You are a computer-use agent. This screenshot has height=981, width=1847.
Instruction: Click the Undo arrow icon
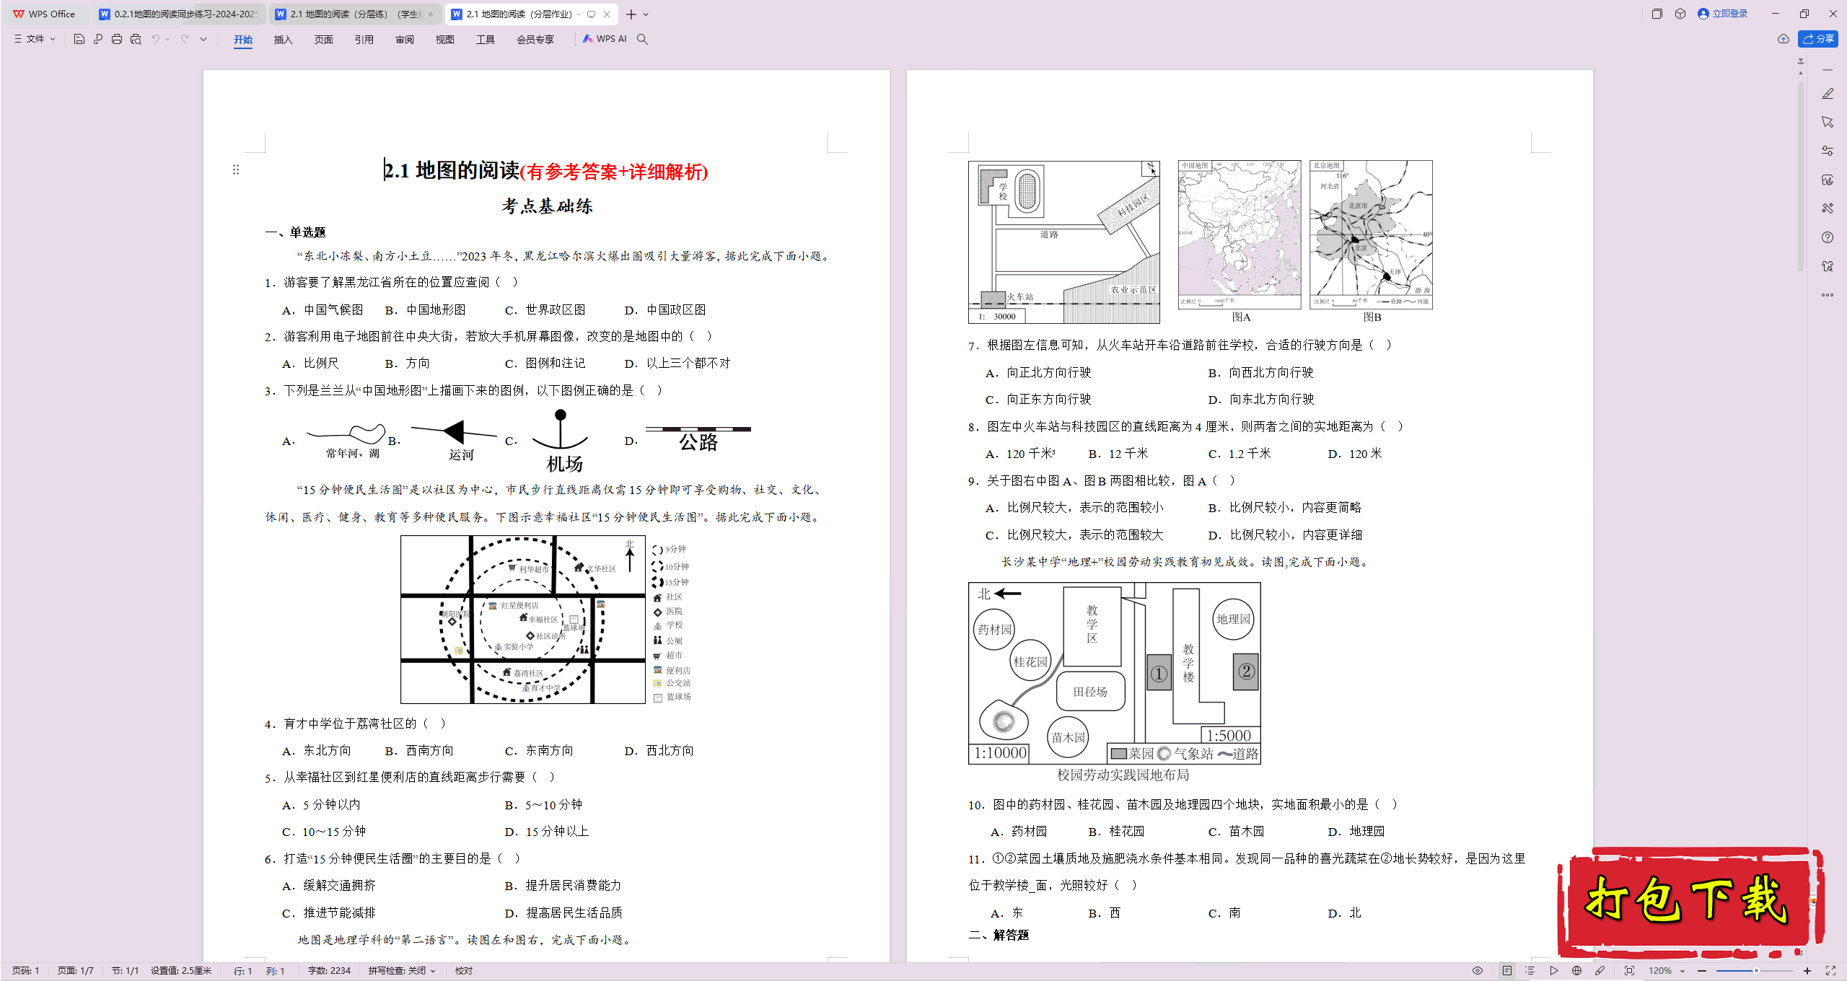coord(155,39)
